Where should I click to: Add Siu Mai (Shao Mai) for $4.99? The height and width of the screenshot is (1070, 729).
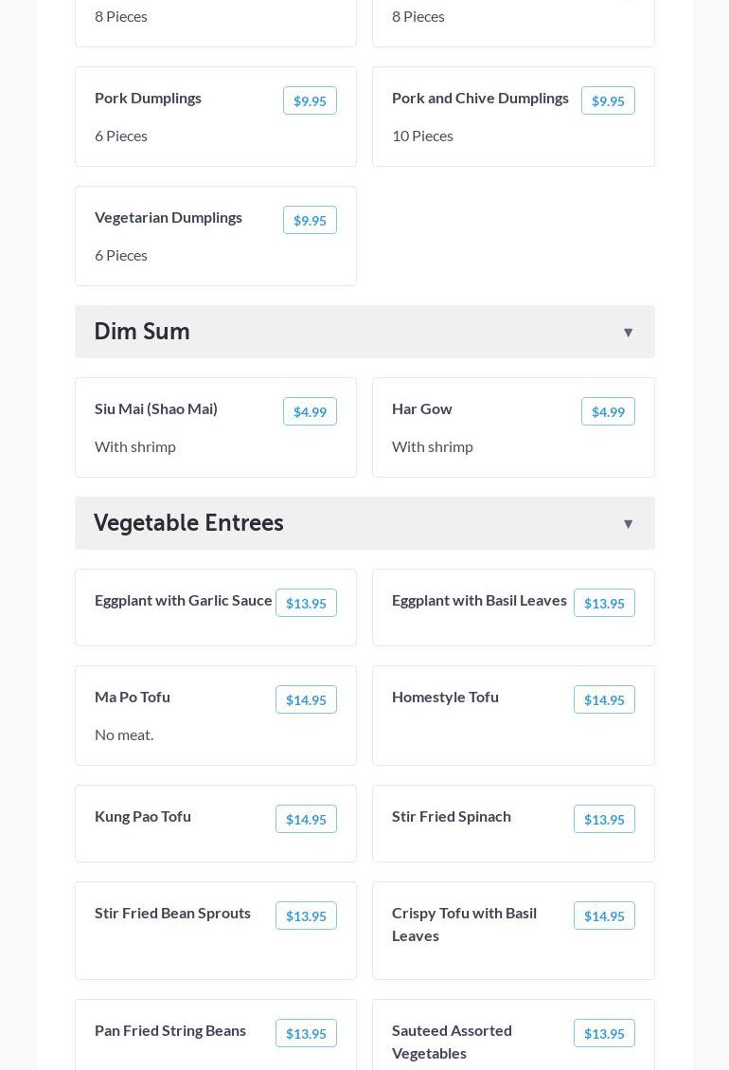click(310, 412)
